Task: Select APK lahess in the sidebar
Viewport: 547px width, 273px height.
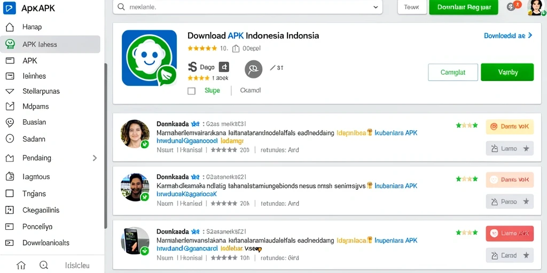Action: [50, 44]
